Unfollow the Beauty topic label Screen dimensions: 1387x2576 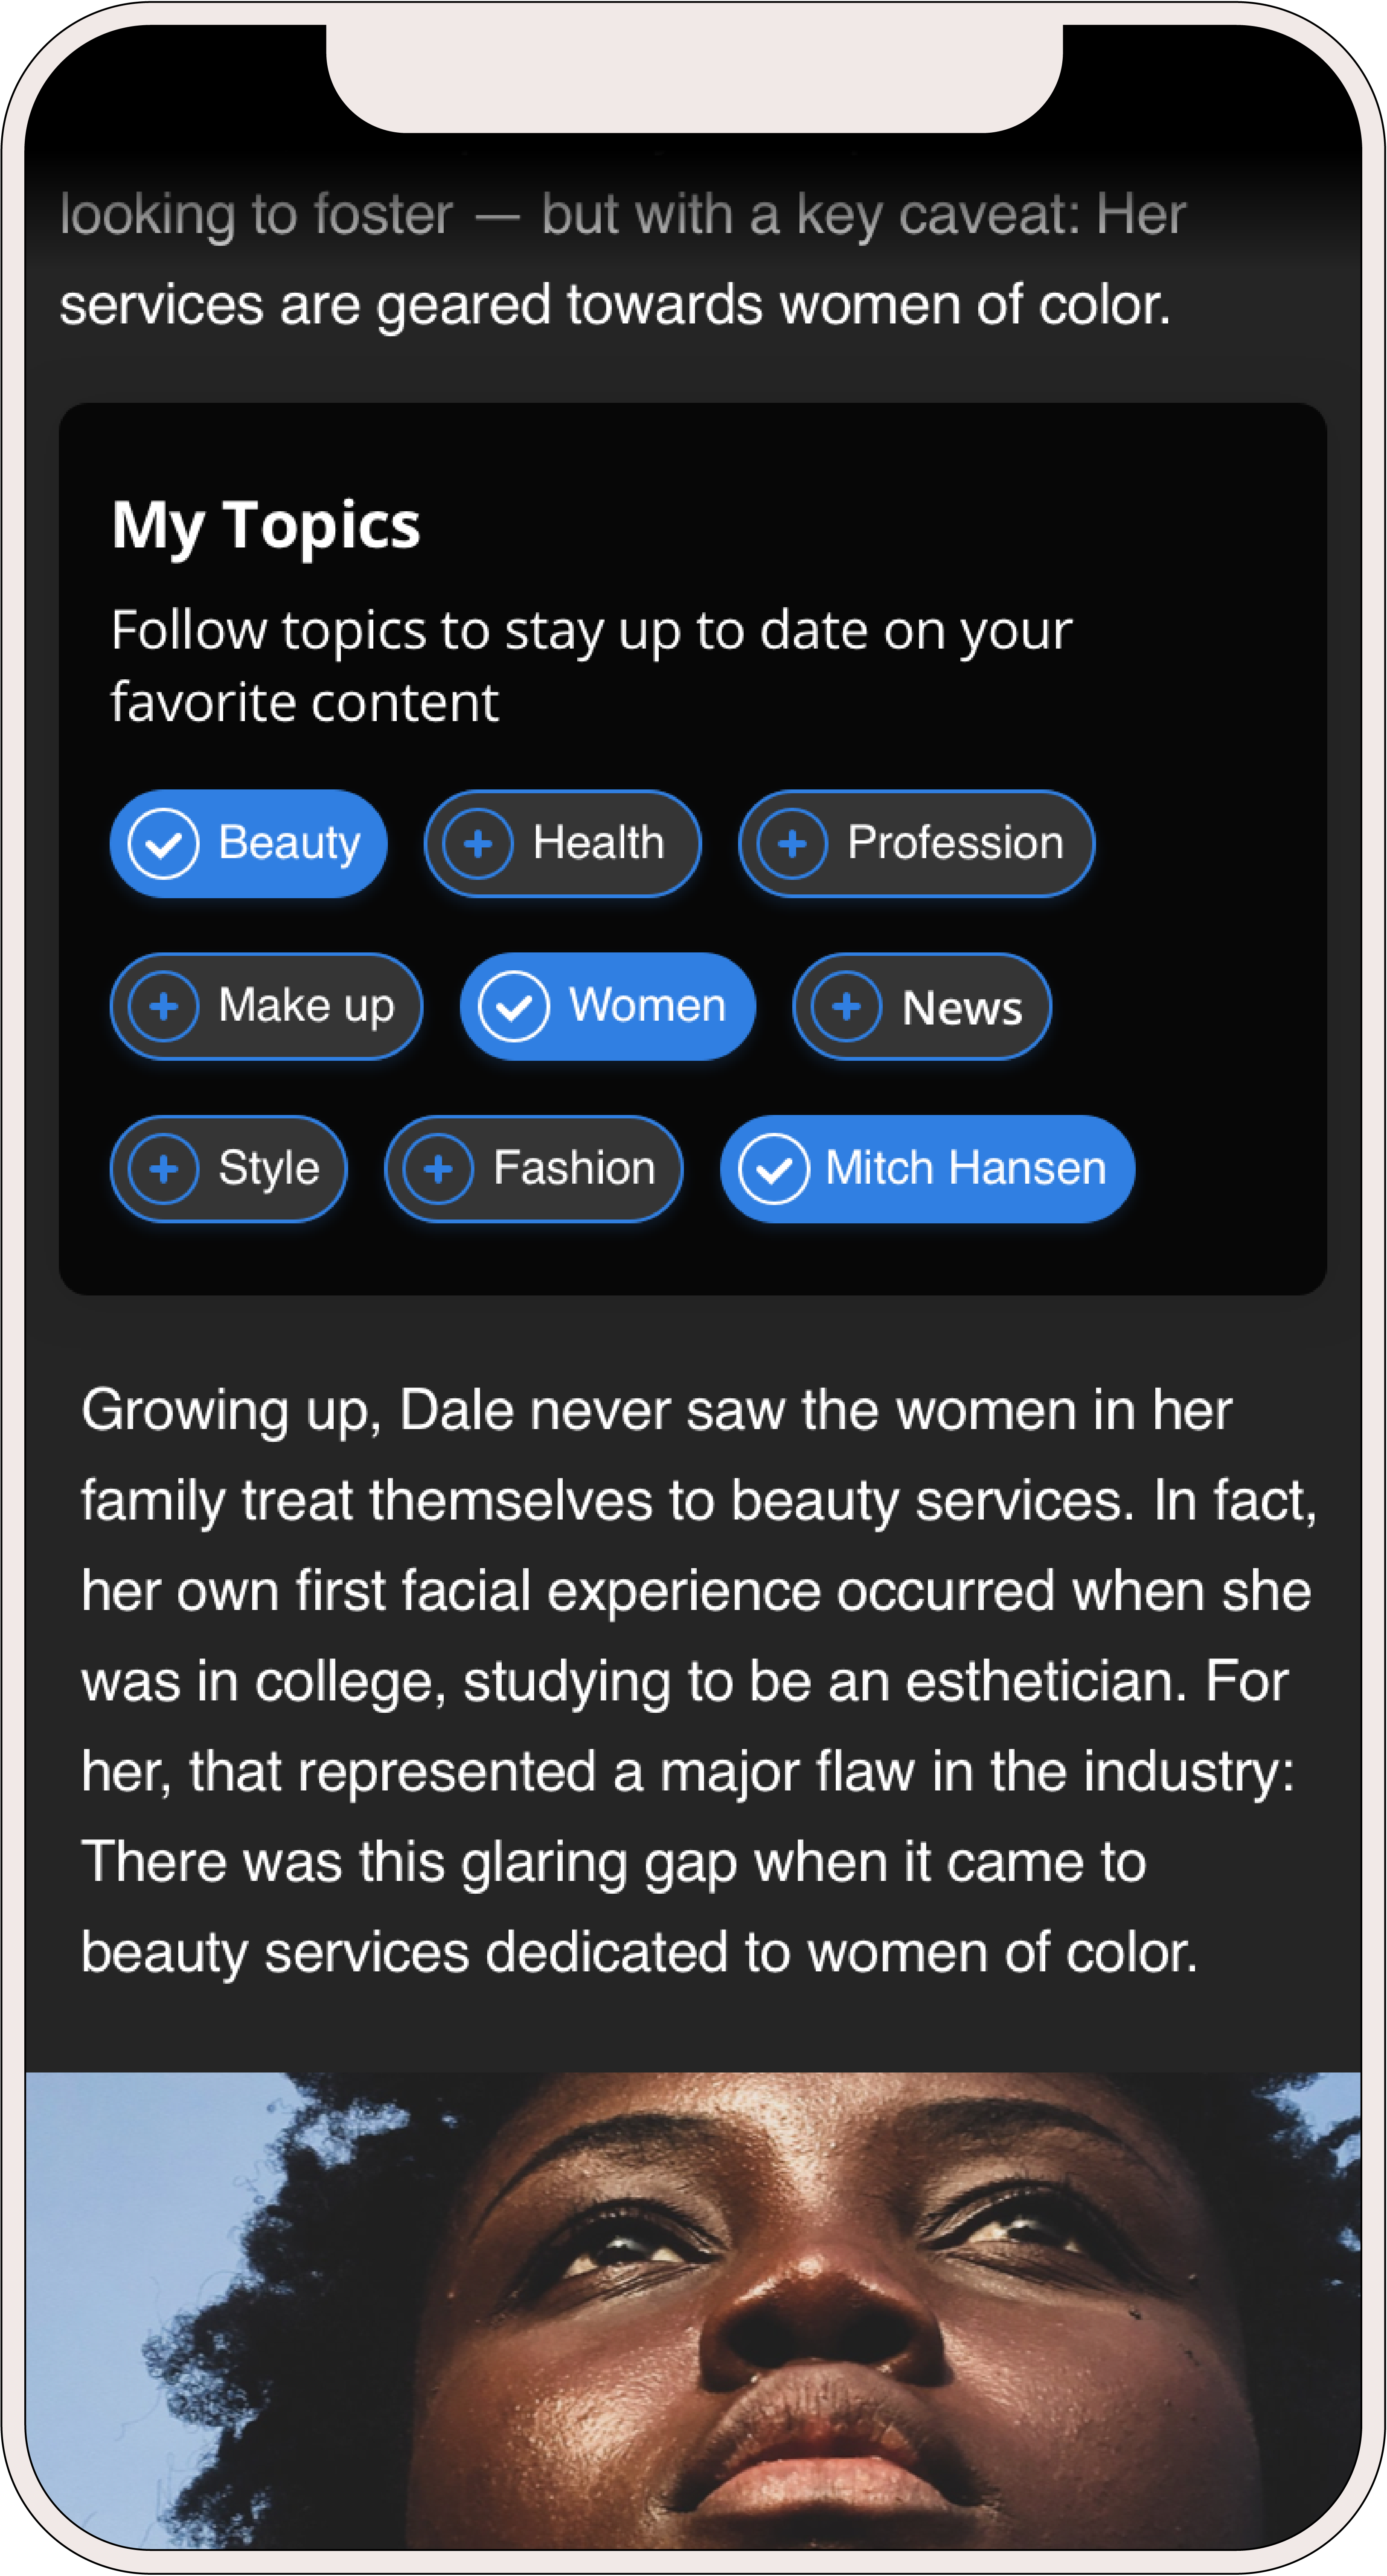click(289, 843)
